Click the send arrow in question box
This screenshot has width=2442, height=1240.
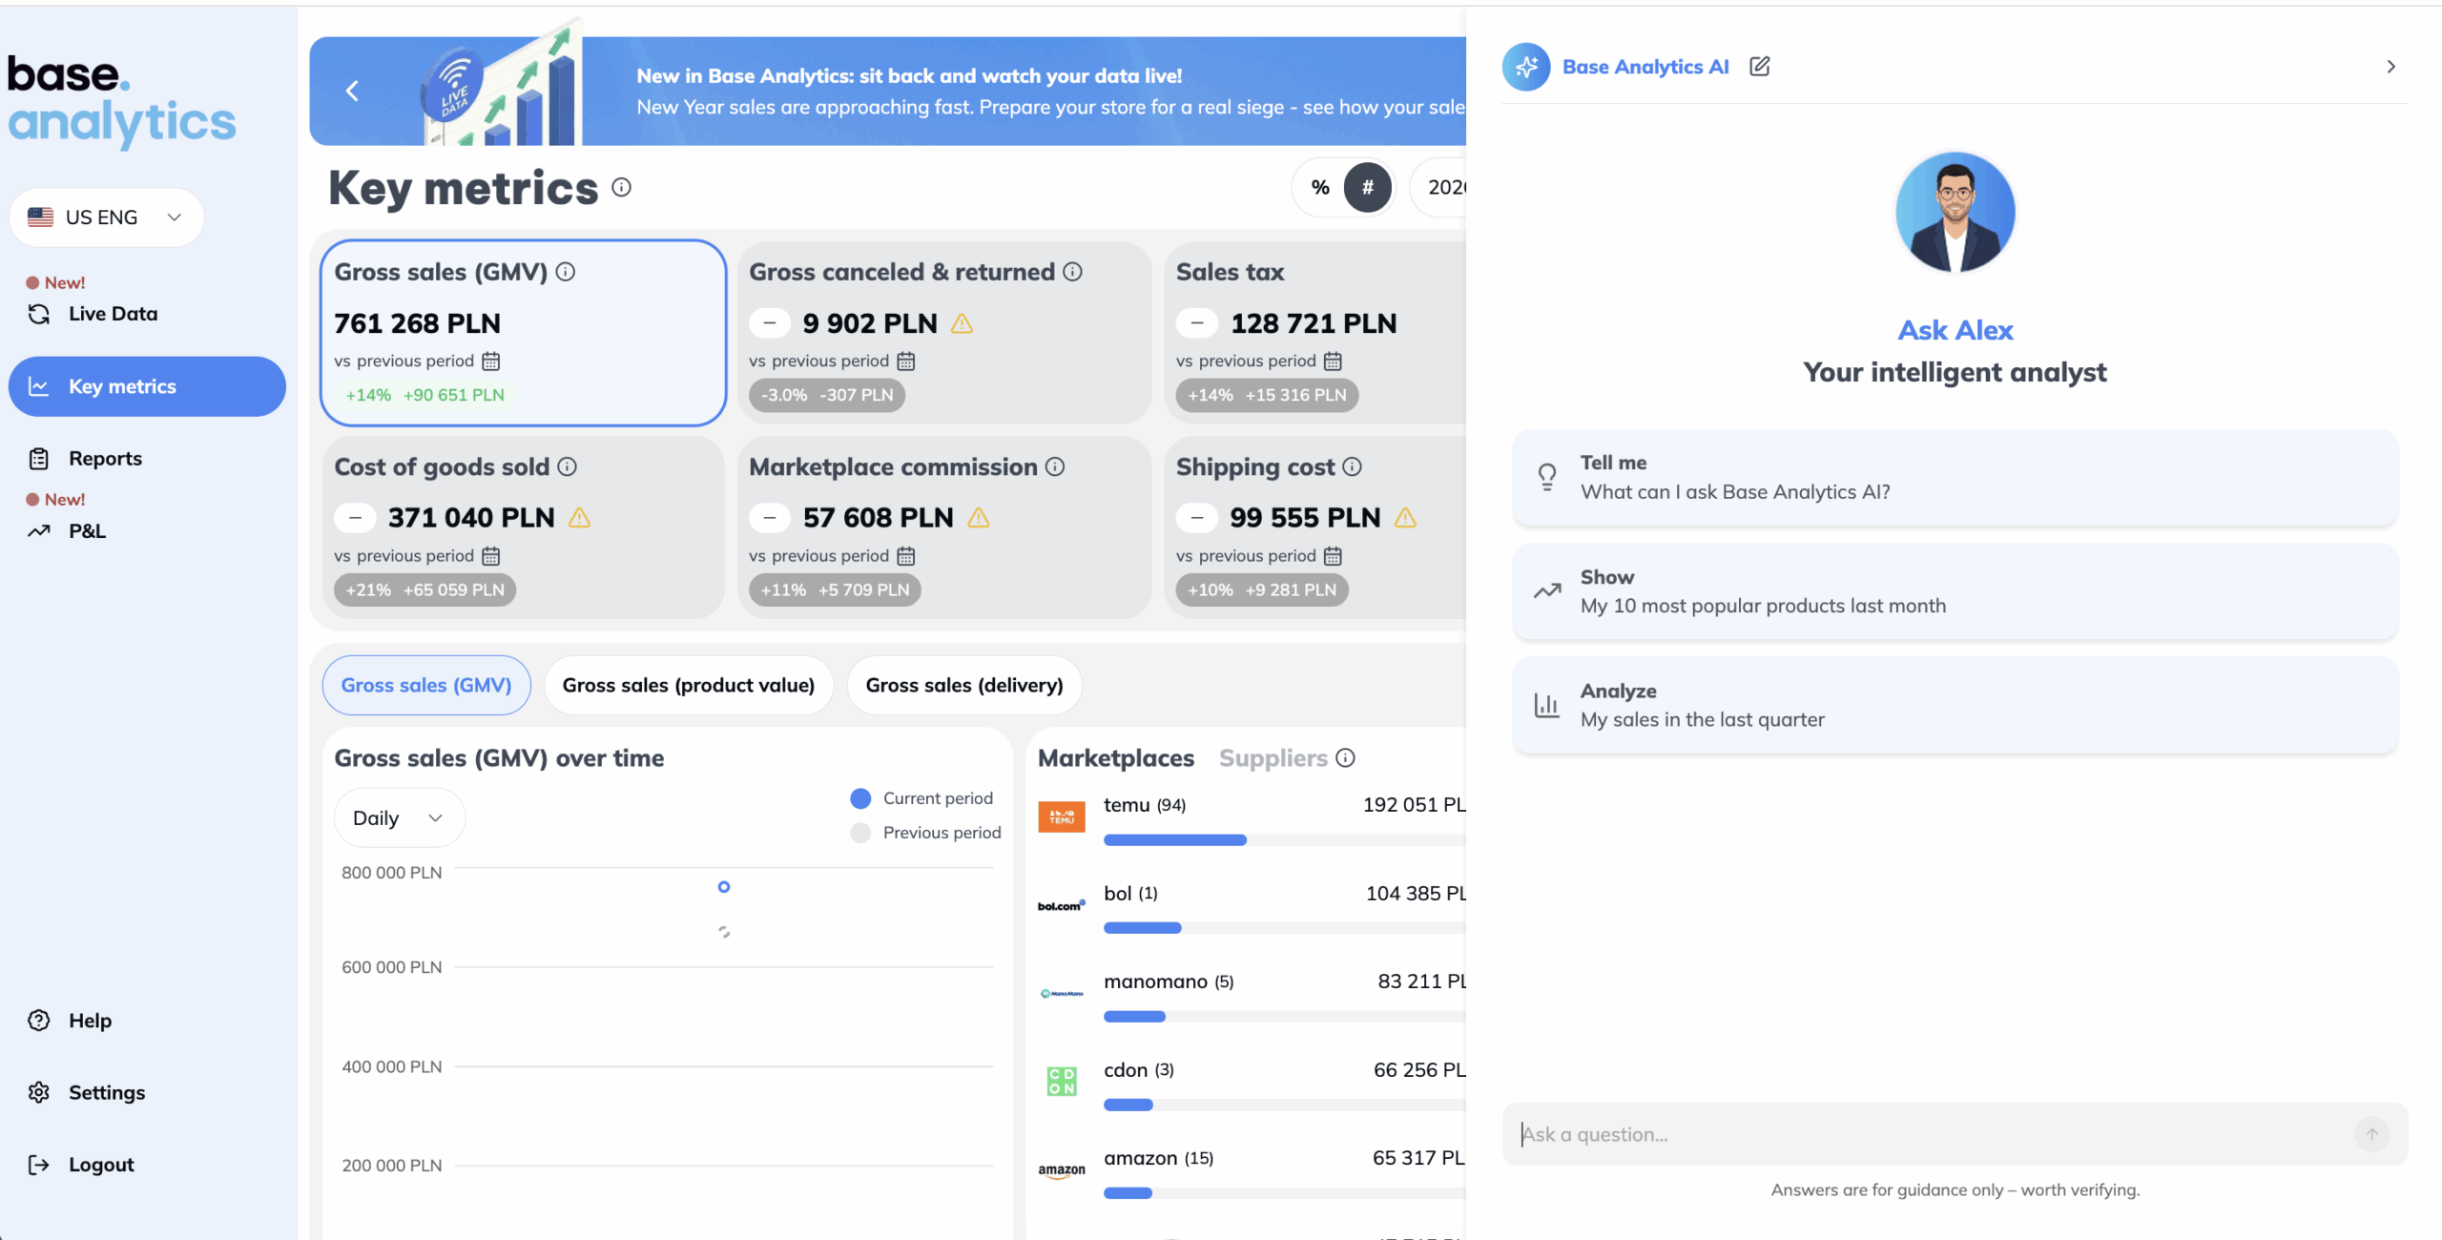(x=2371, y=1134)
